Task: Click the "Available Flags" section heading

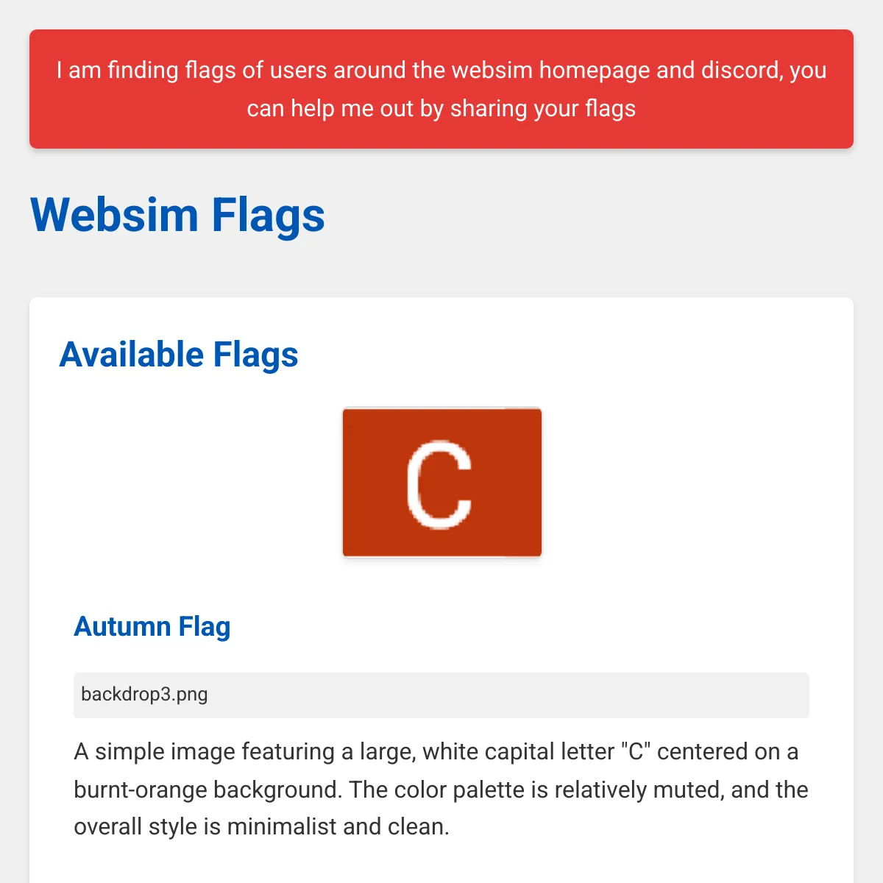Action: coord(179,355)
